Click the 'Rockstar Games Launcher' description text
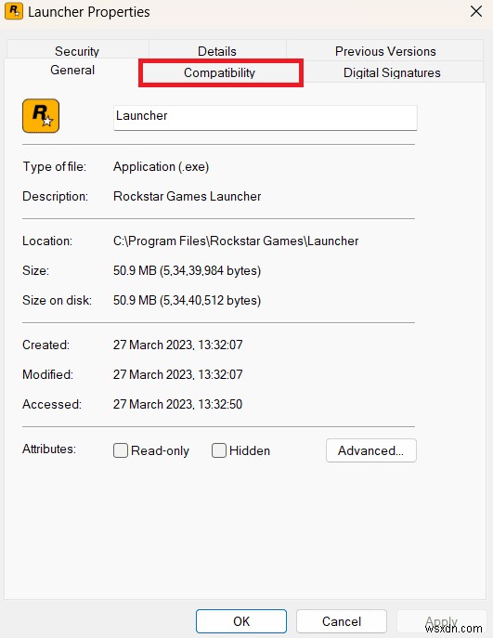 pyautogui.click(x=188, y=196)
